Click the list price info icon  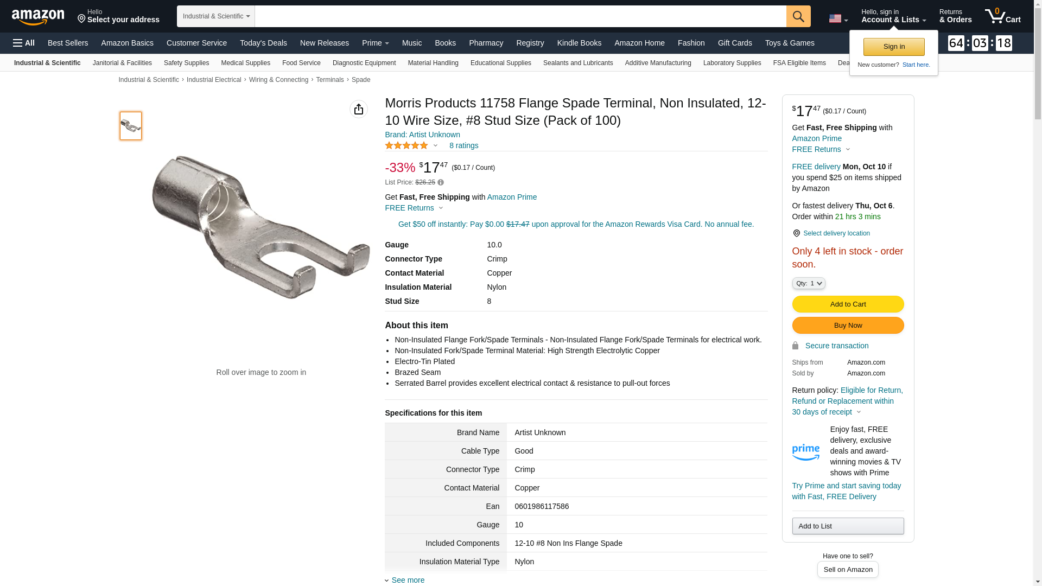pyautogui.click(x=441, y=182)
